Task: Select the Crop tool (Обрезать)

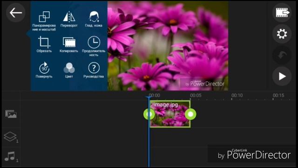Action: (44, 45)
